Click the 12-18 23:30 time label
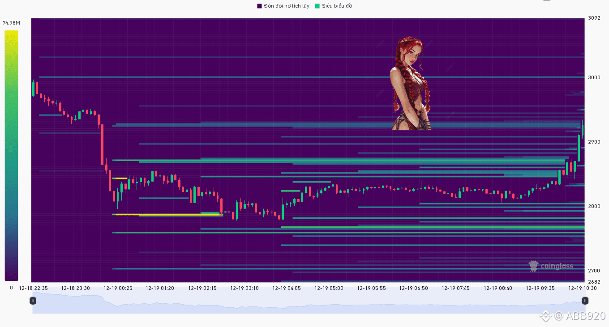Image resolution: width=609 pixels, height=327 pixels. pos(75,288)
